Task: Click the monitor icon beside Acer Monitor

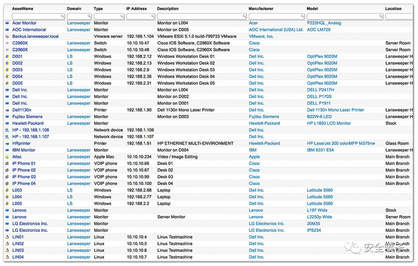Action: [x=7, y=23]
